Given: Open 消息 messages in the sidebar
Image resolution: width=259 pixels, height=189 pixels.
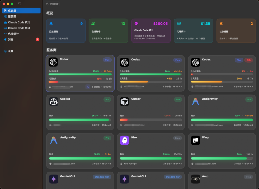Looking at the screenshot, I should click(21, 40).
